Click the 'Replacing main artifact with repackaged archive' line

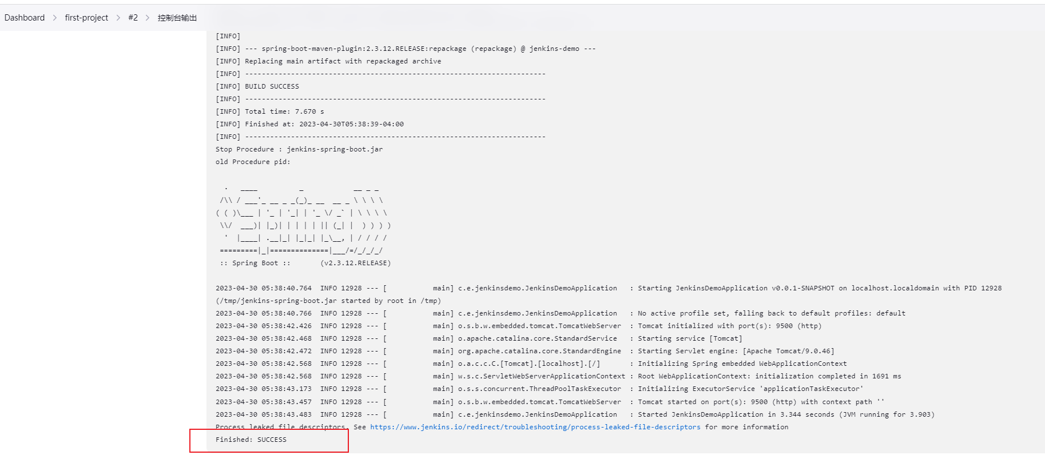(343, 61)
